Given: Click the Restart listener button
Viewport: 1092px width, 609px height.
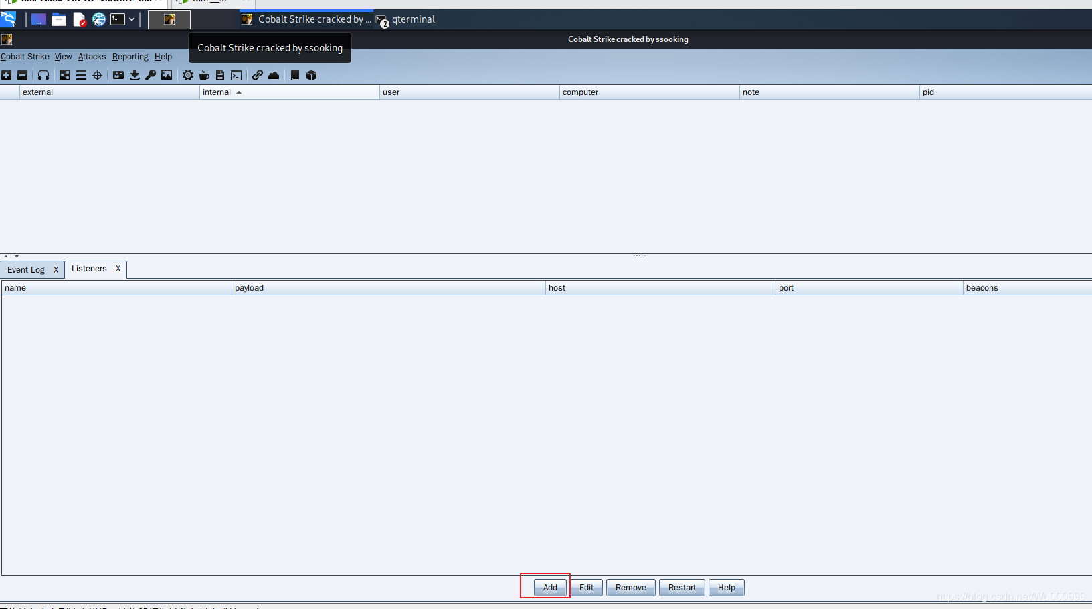Looking at the screenshot, I should [x=682, y=588].
